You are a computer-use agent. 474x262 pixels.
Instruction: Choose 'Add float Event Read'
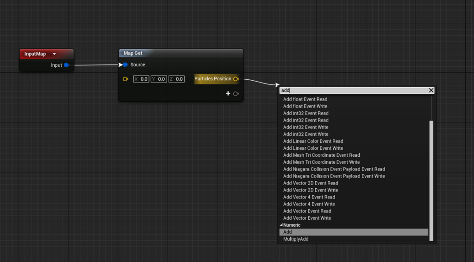click(x=306, y=99)
